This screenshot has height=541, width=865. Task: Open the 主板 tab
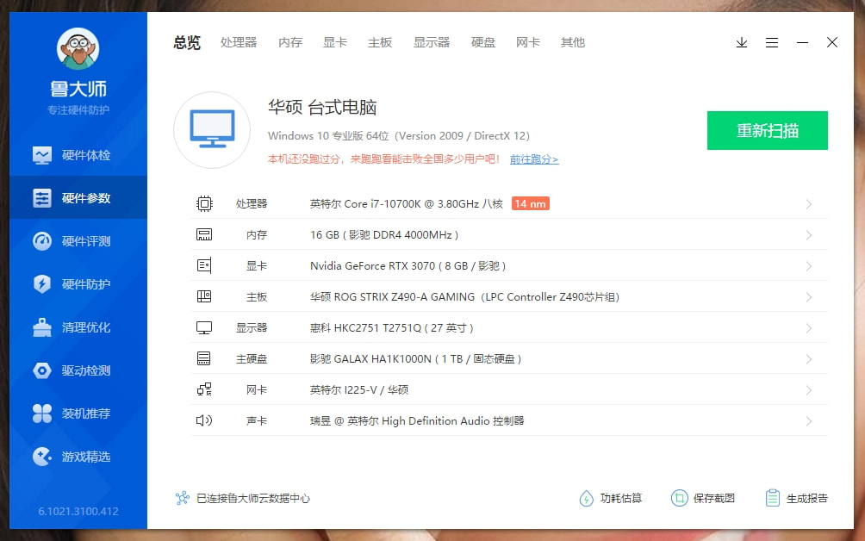379,42
